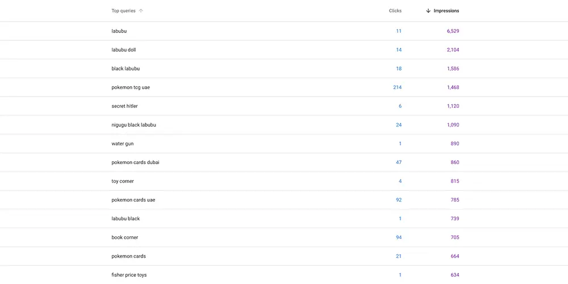568x284 pixels.
Task: Open the 'labubu doll' query row
Action: pyautogui.click(x=123, y=50)
